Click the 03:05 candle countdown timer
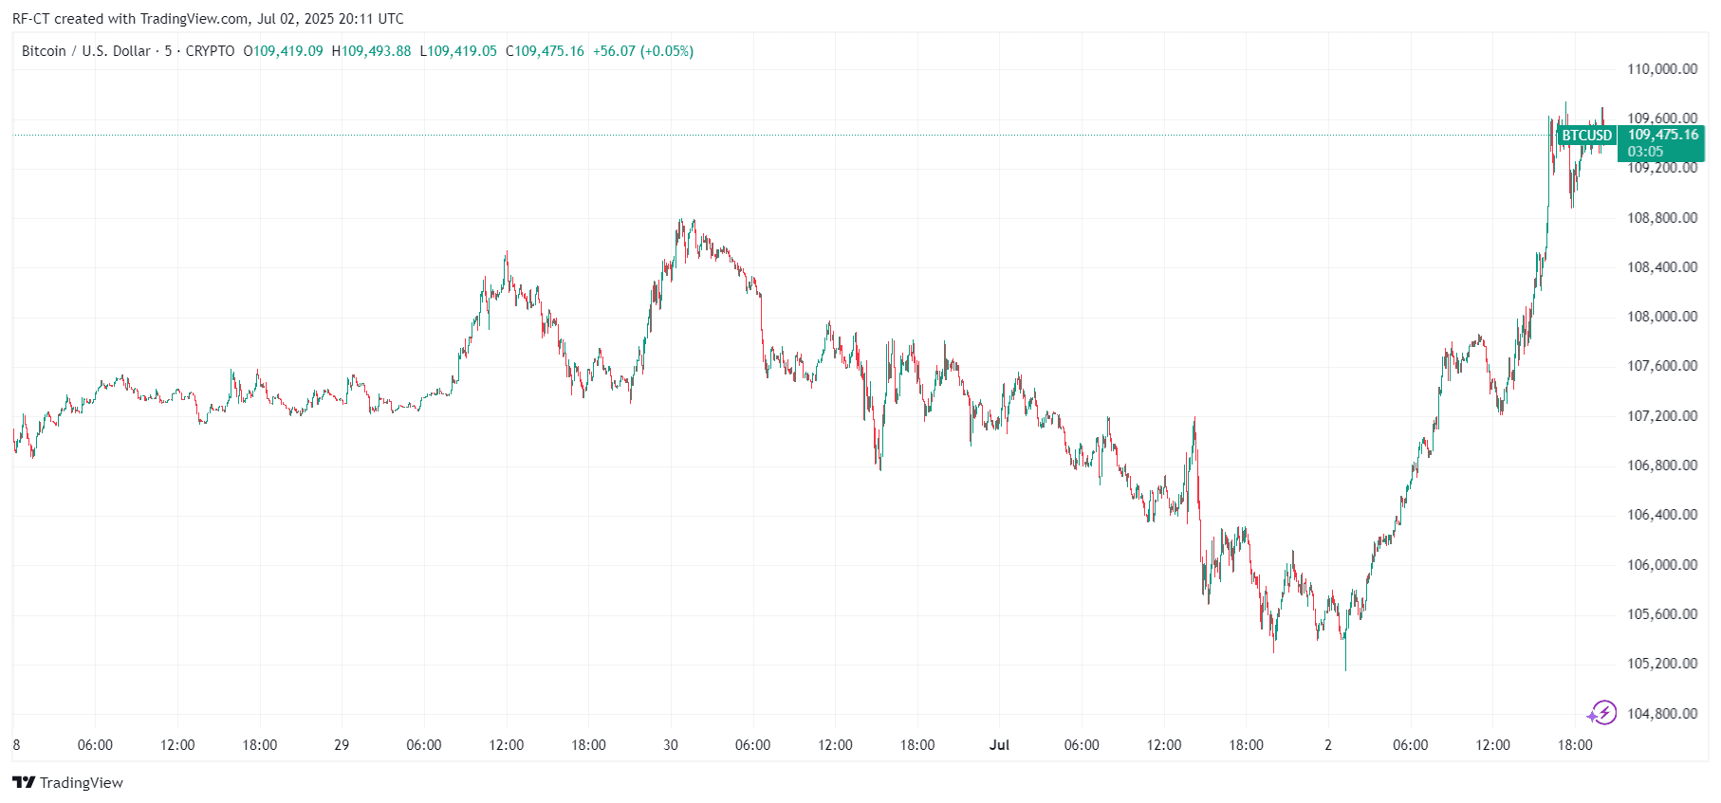 1645,152
